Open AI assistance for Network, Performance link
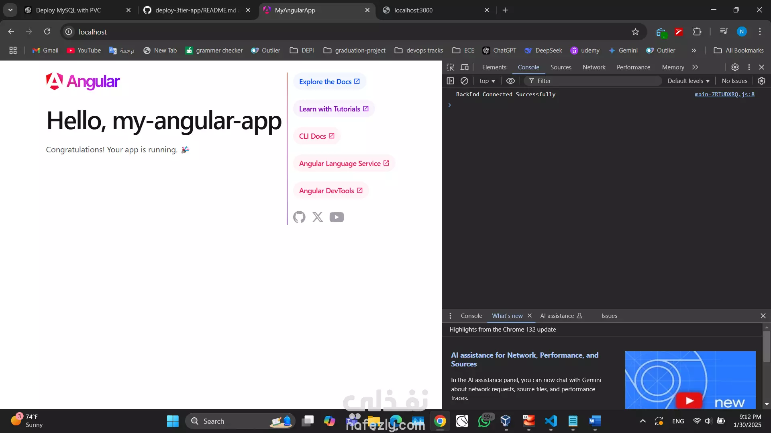Image resolution: width=771 pixels, height=433 pixels. [524, 360]
